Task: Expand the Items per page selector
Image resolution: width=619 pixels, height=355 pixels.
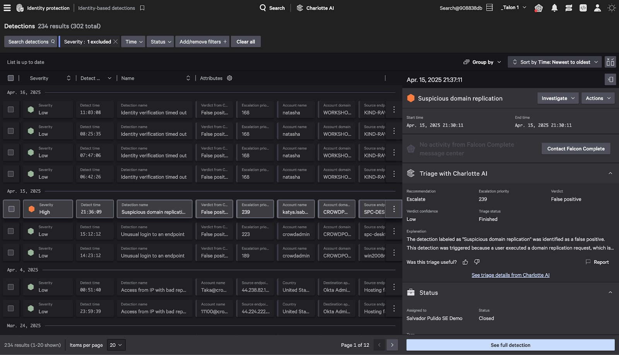Action: click(x=116, y=345)
